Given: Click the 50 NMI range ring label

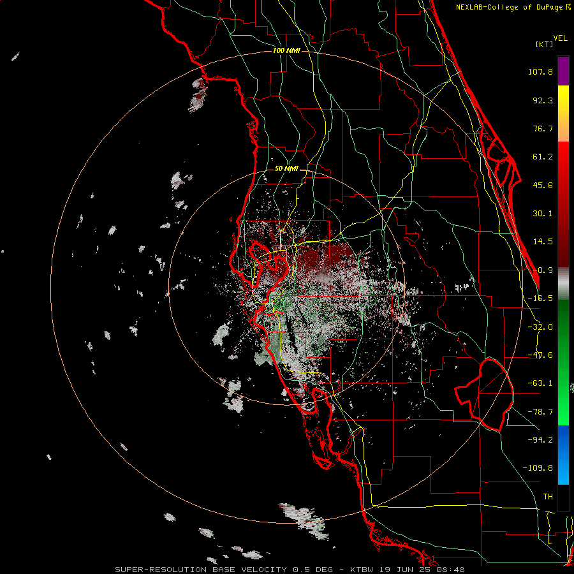Looking at the screenshot, I should point(286,169).
